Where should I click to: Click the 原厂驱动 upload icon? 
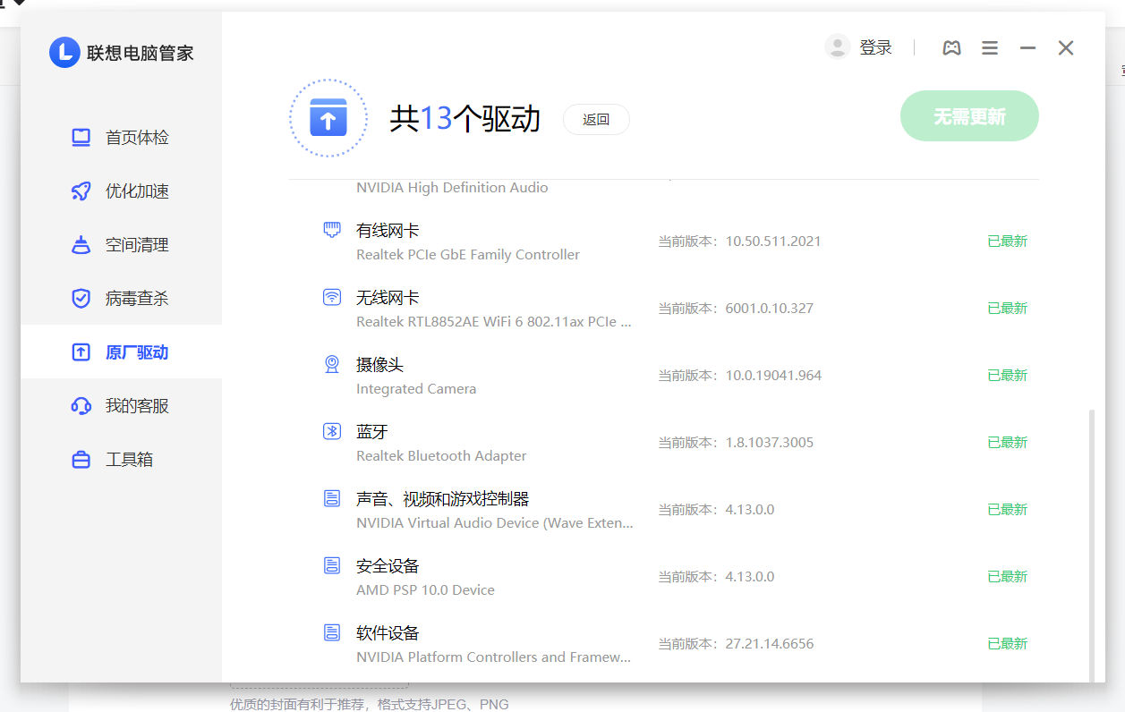81,352
